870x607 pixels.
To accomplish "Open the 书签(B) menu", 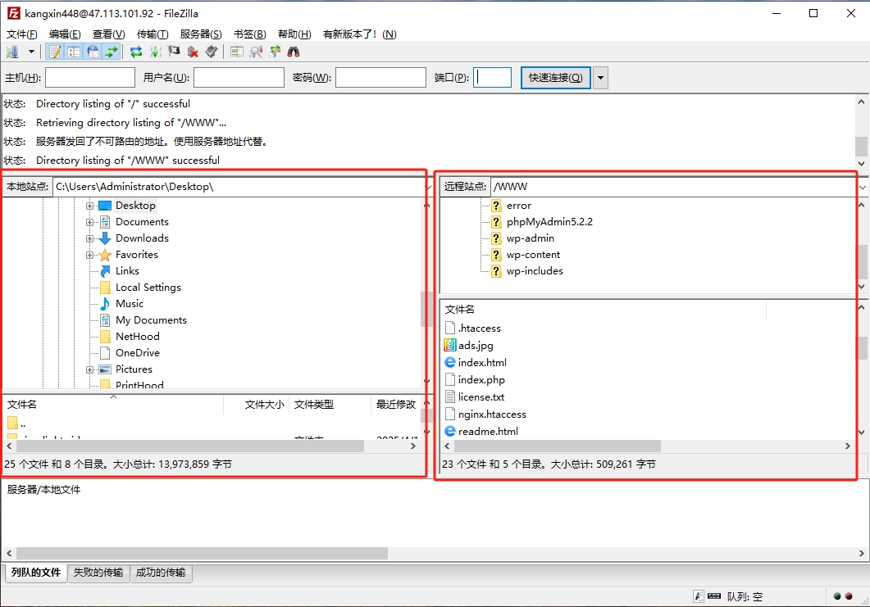I will click(x=249, y=34).
